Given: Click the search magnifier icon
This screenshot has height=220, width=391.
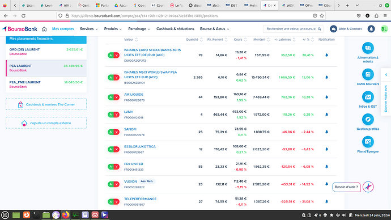Looking at the screenshot, I should (320, 29).
